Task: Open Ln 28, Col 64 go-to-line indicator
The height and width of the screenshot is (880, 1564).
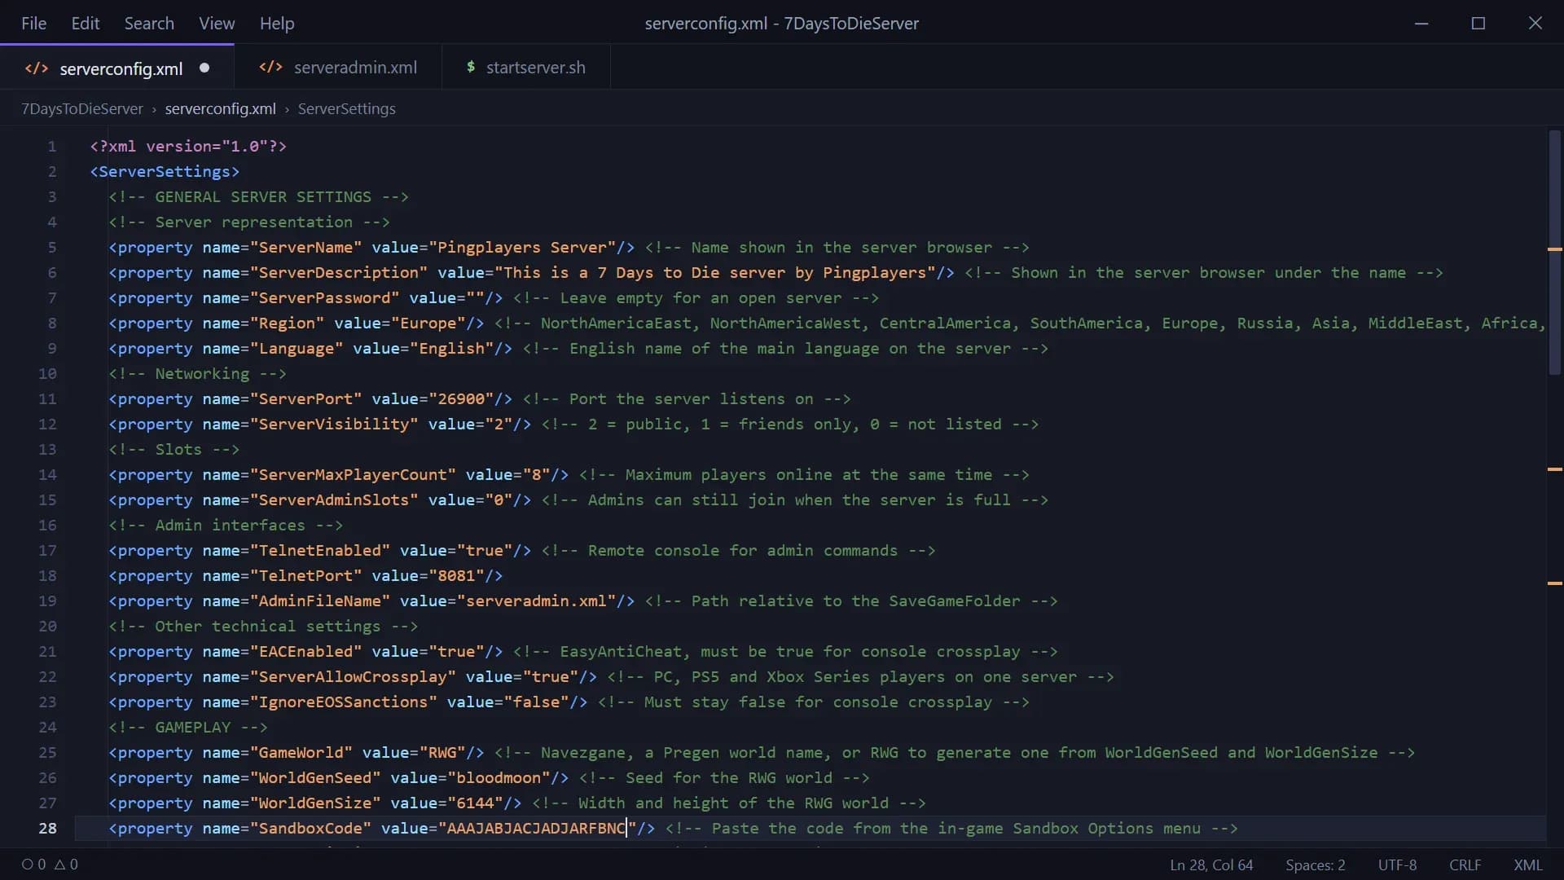Action: 1211,865
